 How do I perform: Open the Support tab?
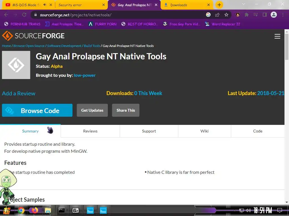point(149,131)
